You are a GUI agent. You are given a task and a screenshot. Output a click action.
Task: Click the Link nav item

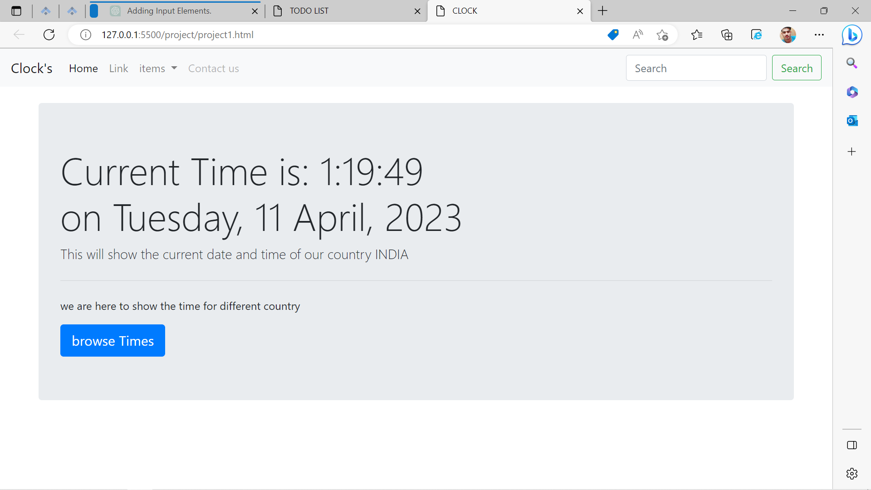pyautogui.click(x=118, y=69)
